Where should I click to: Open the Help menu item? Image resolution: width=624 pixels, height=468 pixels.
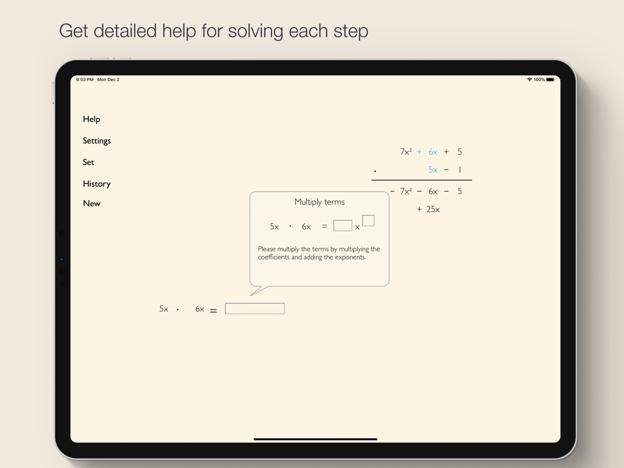pyautogui.click(x=91, y=119)
